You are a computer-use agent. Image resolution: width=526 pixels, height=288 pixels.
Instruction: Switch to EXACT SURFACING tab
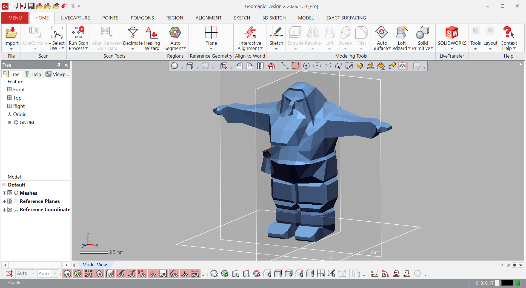(346, 18)
